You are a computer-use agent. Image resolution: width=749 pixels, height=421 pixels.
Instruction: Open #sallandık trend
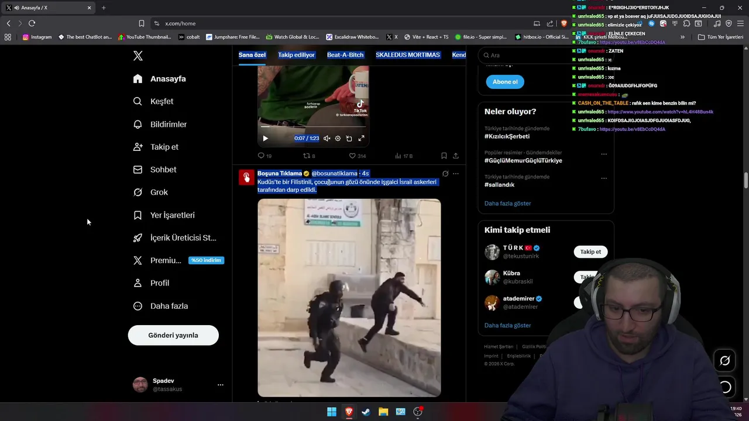(499, 185)
